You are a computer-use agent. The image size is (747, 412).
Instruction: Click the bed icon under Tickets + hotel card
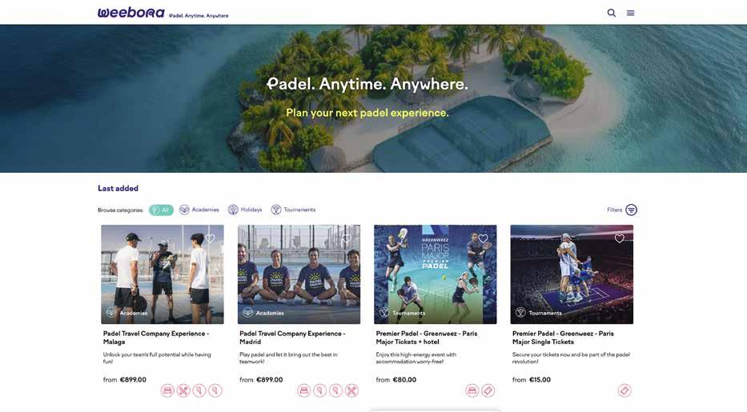tap(472, 390)
